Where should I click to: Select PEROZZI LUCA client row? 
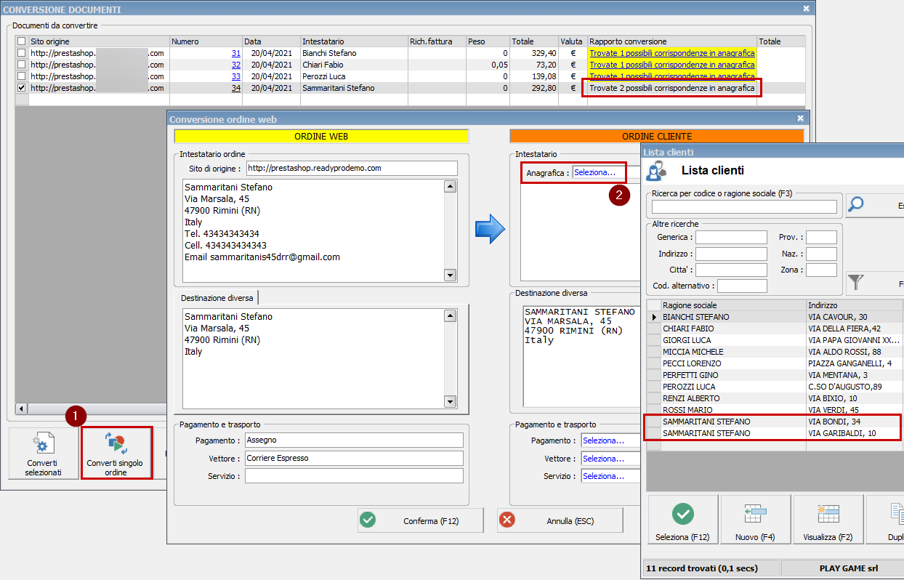tap(774, 387)
